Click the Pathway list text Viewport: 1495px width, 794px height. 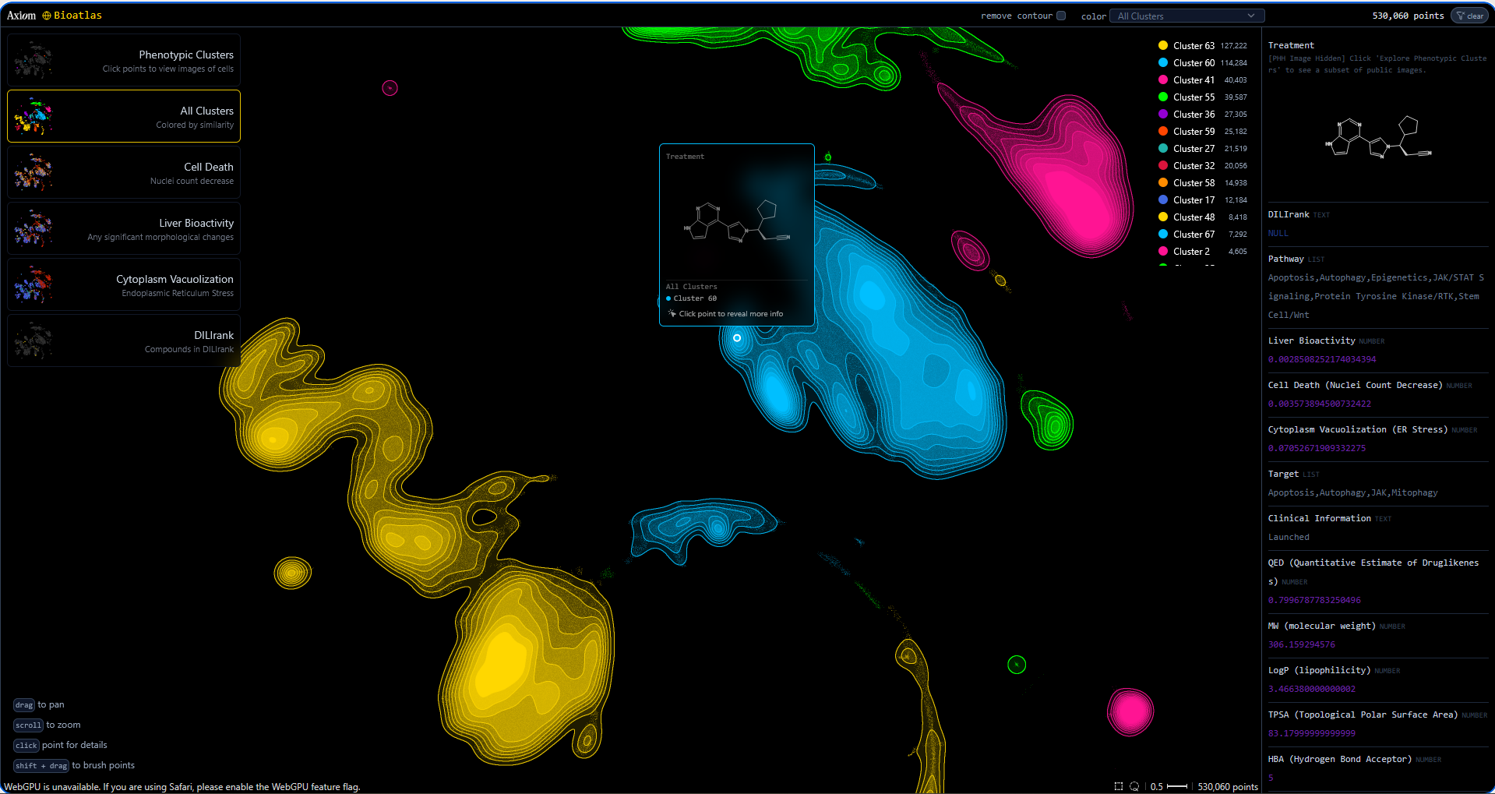pos(1376,296)
